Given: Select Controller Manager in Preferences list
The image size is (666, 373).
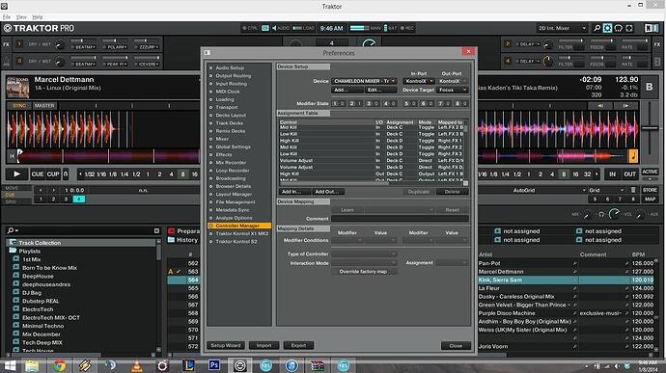Looking at the screenshot, I should pos(239,226).
